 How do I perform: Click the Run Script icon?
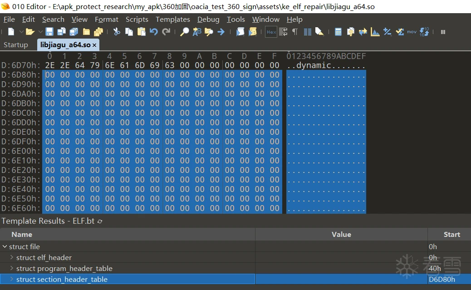[240, 32]
